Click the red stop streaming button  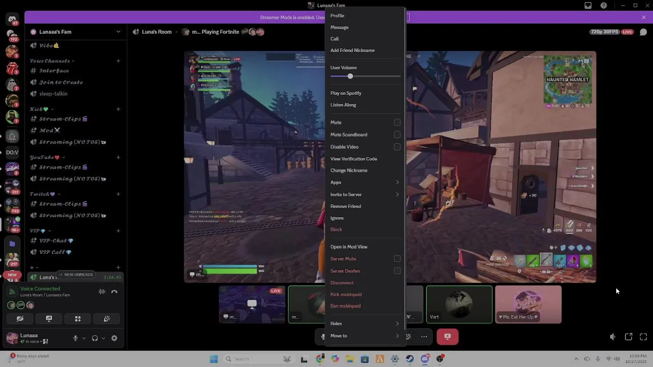coord(447,336)
